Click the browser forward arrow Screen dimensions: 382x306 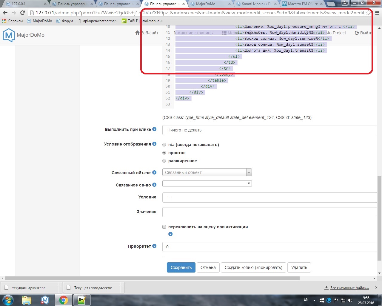(14, 13)
